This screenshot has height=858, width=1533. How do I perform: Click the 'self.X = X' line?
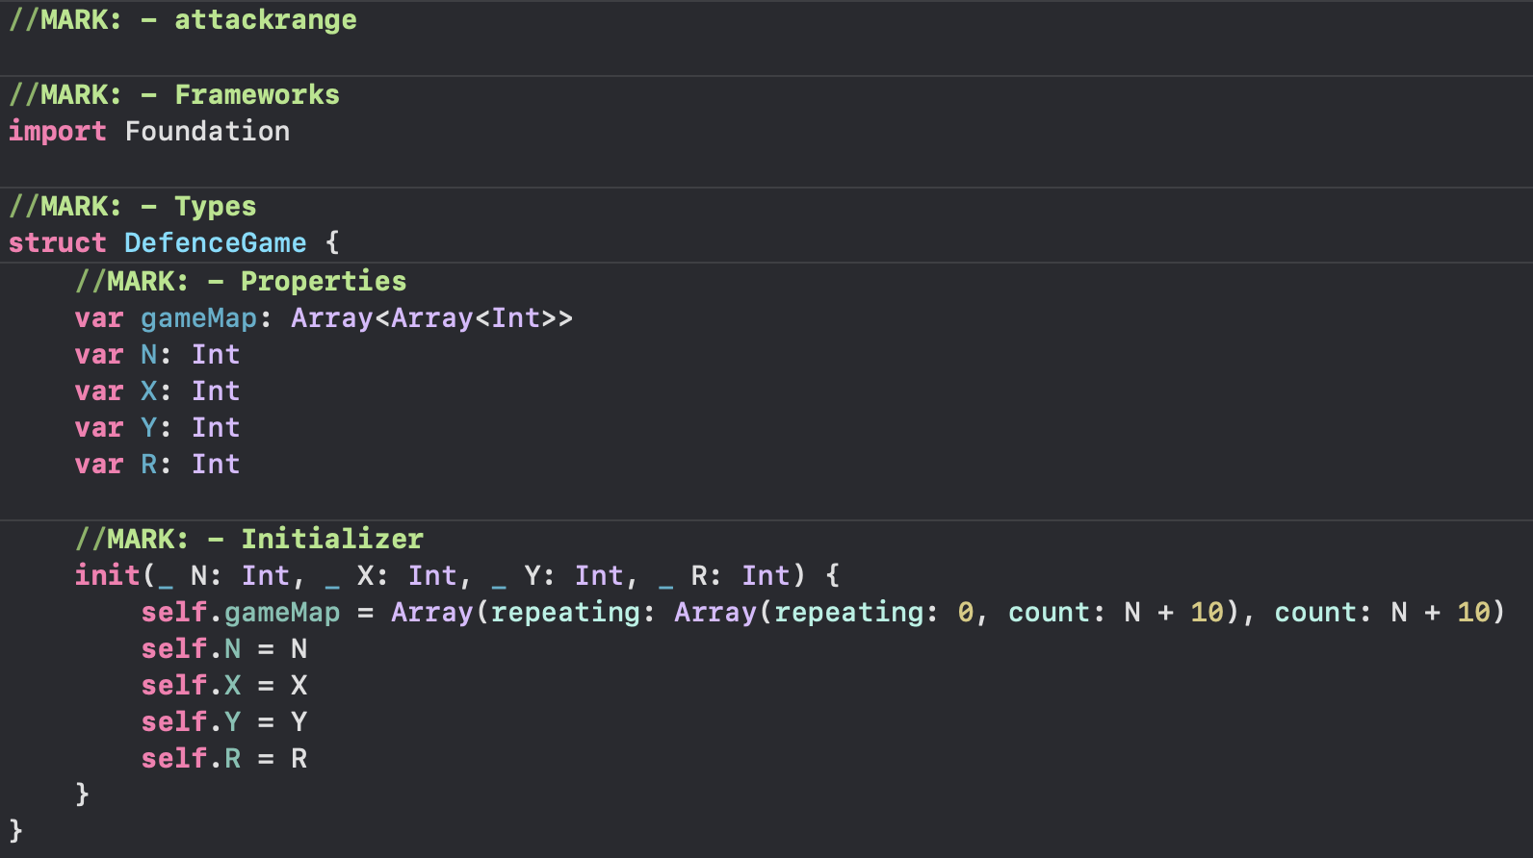[x=224, y=686]
